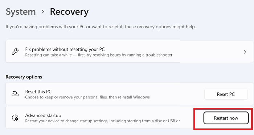The width and height of the screenshot is (254, 135).
Task: Click the wrench troubleshooter icon
Action: coord(15,52)
